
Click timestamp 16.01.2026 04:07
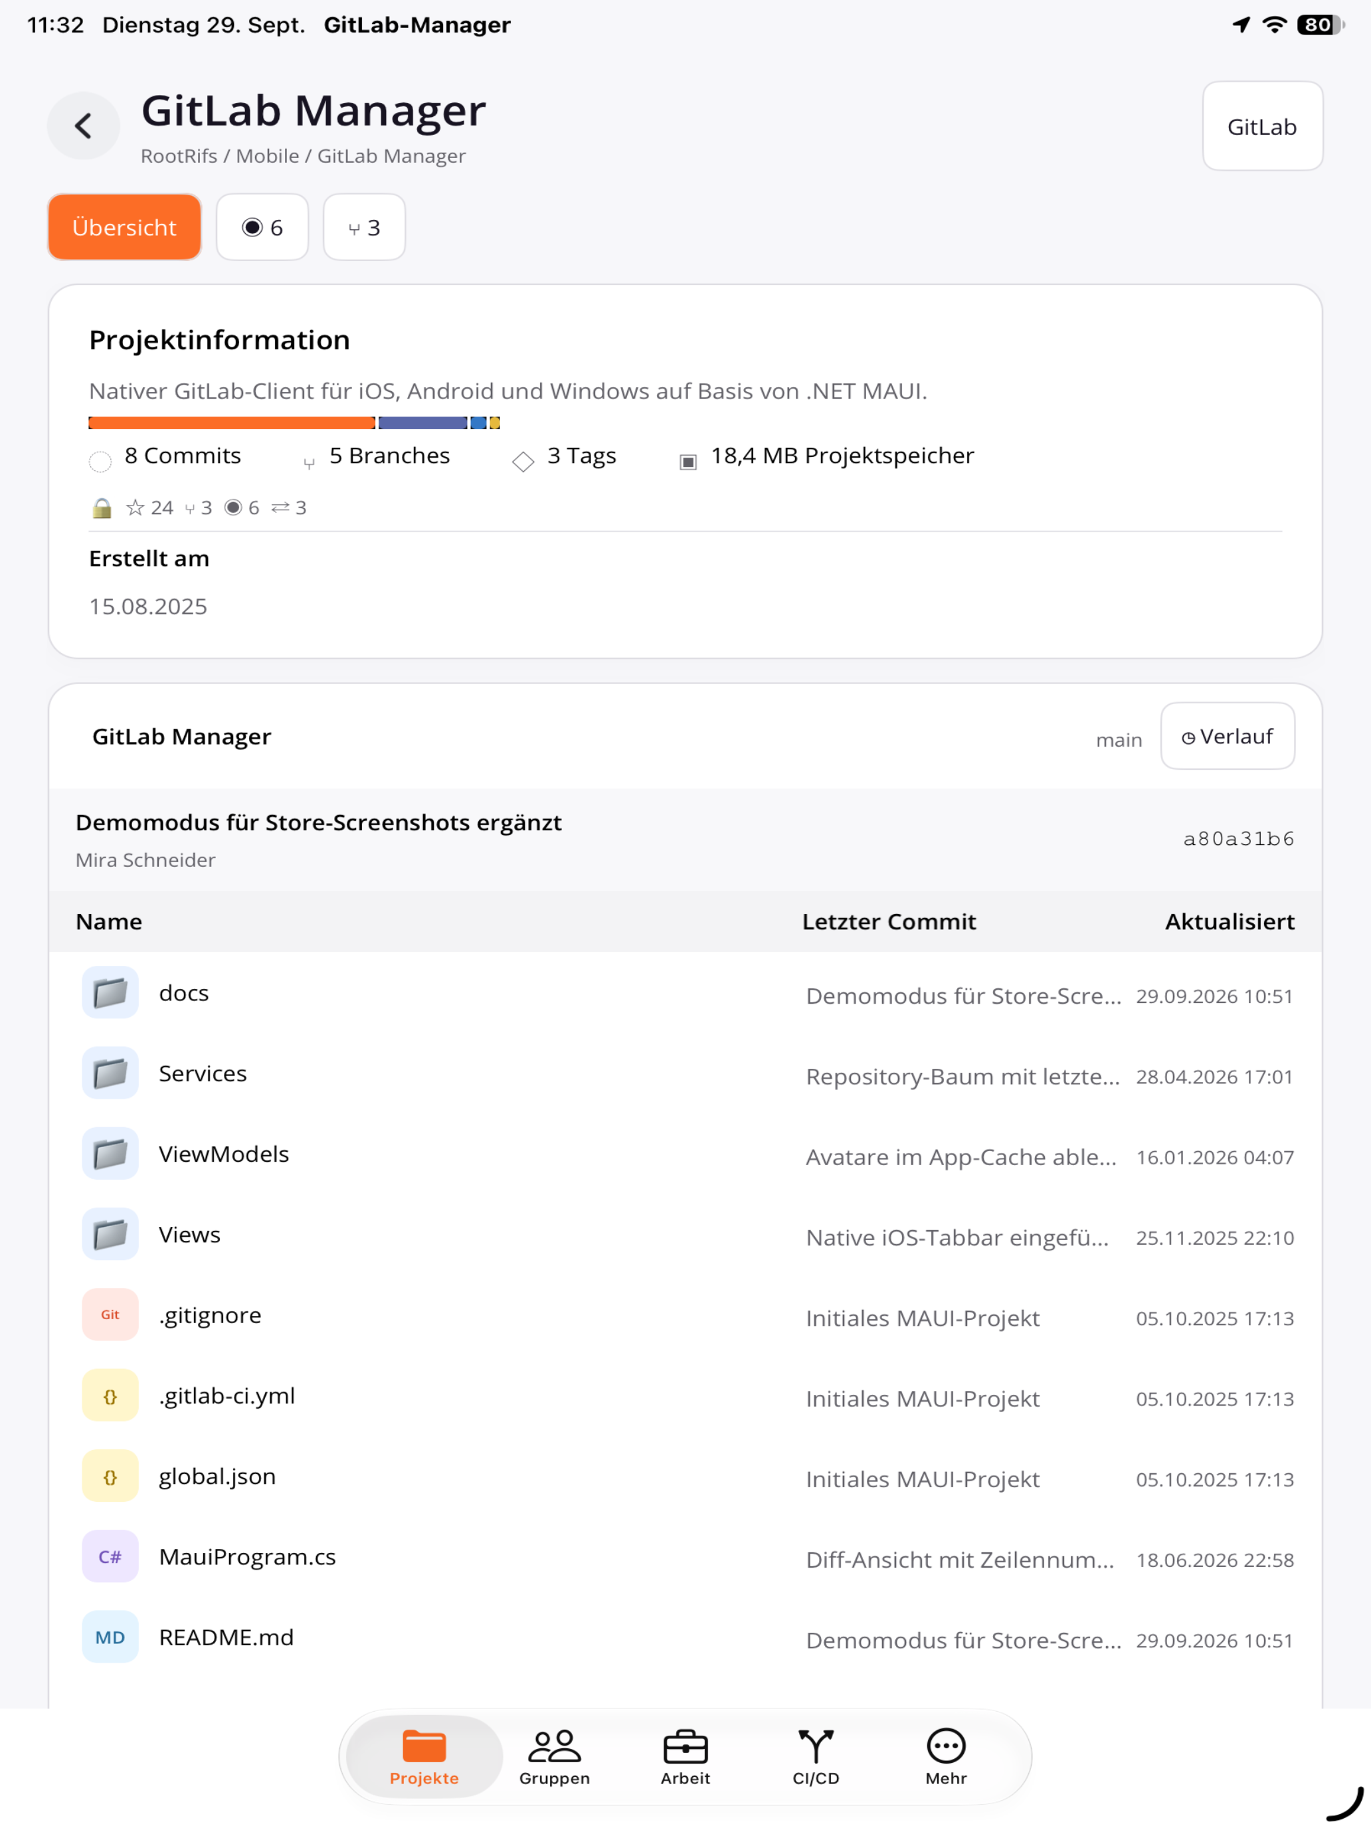pos(1215,1157)
